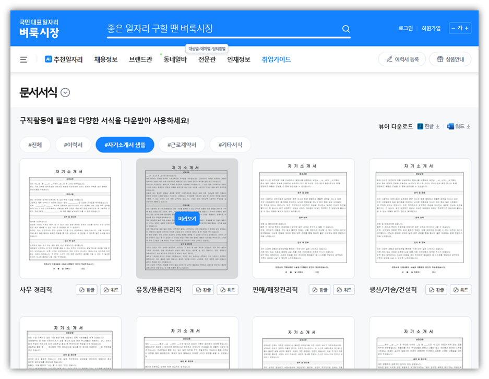Switch to the 취업가이드 menu item
This screenshot has width=489, height=379.
pos(276,60)
